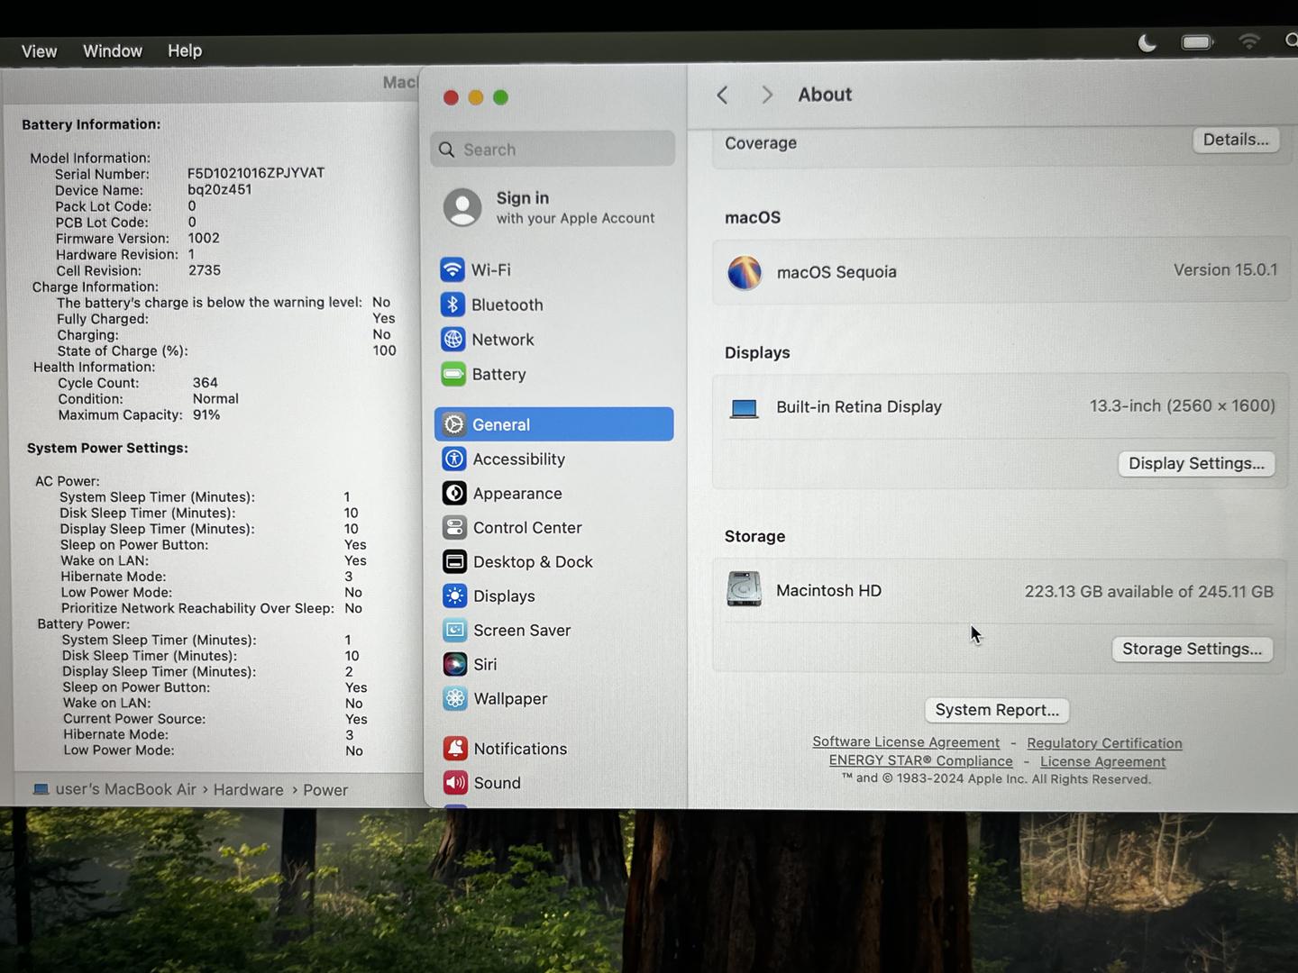Open Battery settings from sidebar

pos(498,375)
